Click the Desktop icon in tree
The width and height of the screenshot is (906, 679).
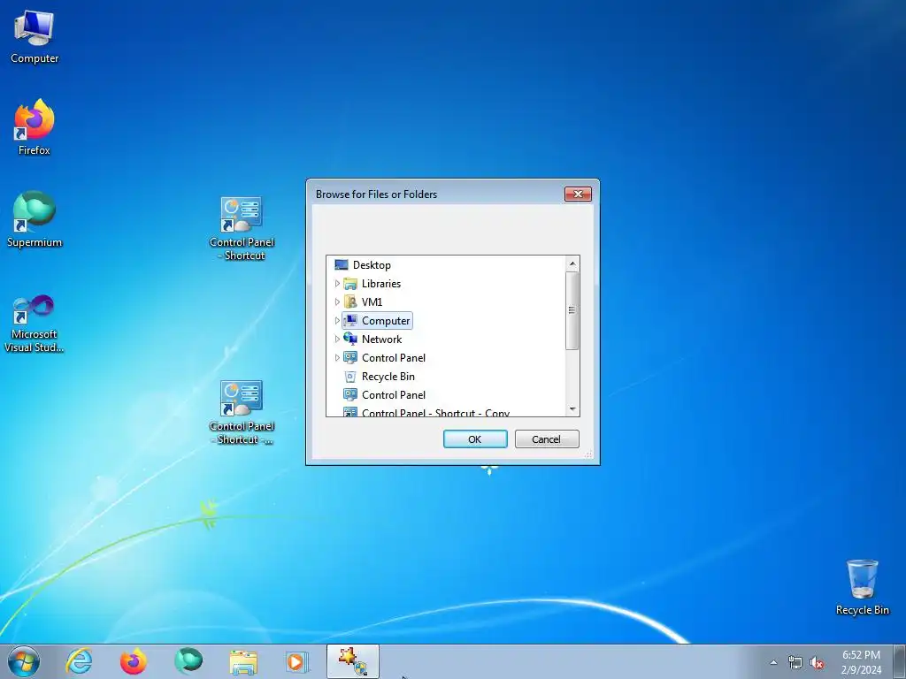tap(342, 265)
